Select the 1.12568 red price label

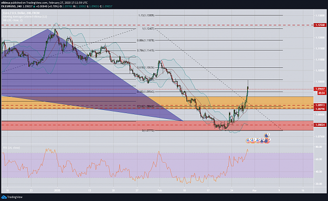point(320,25)
